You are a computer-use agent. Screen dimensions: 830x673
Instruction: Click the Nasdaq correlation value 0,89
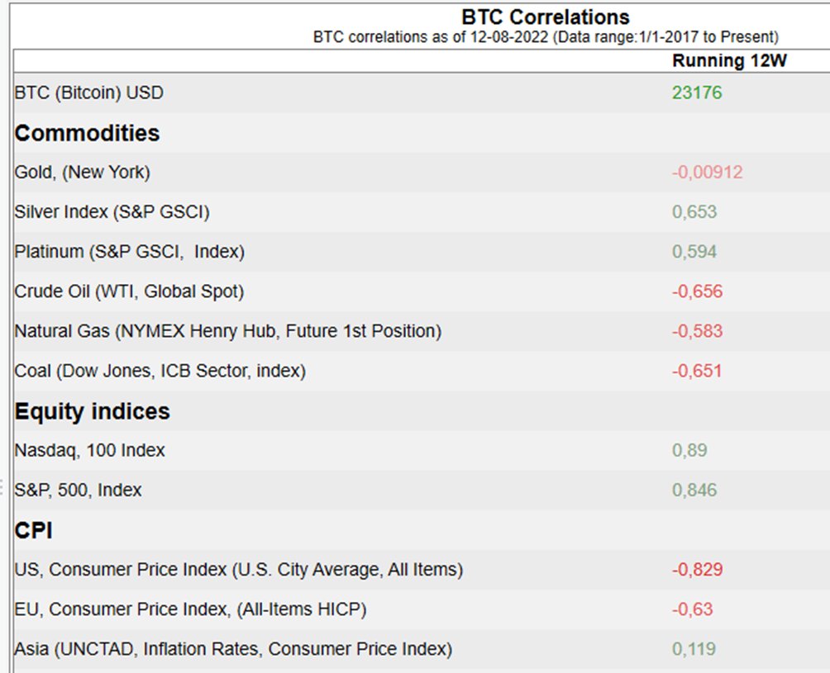689,450
